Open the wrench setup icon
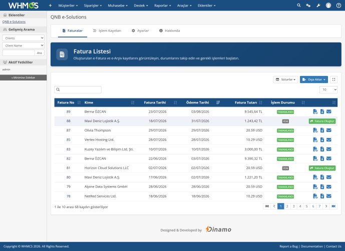Image resolution: width=345 pixels, height=251 pixels. tap(318, 5)
